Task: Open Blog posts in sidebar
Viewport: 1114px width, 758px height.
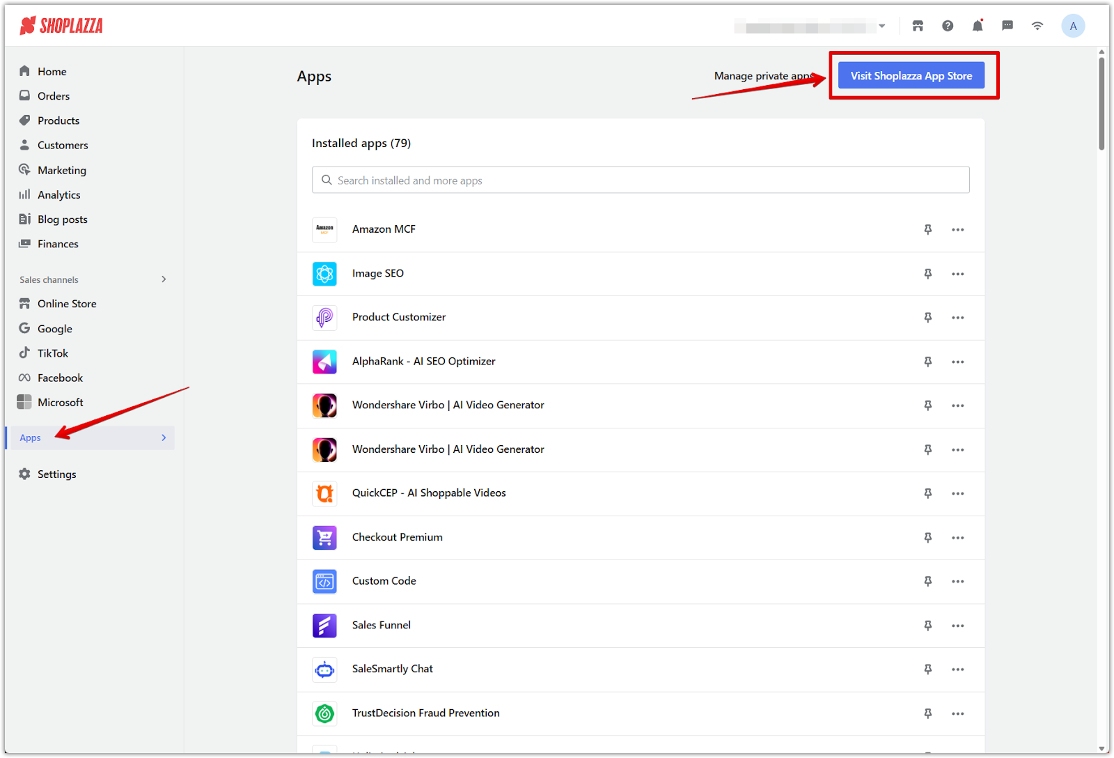Action: [63, 219]
